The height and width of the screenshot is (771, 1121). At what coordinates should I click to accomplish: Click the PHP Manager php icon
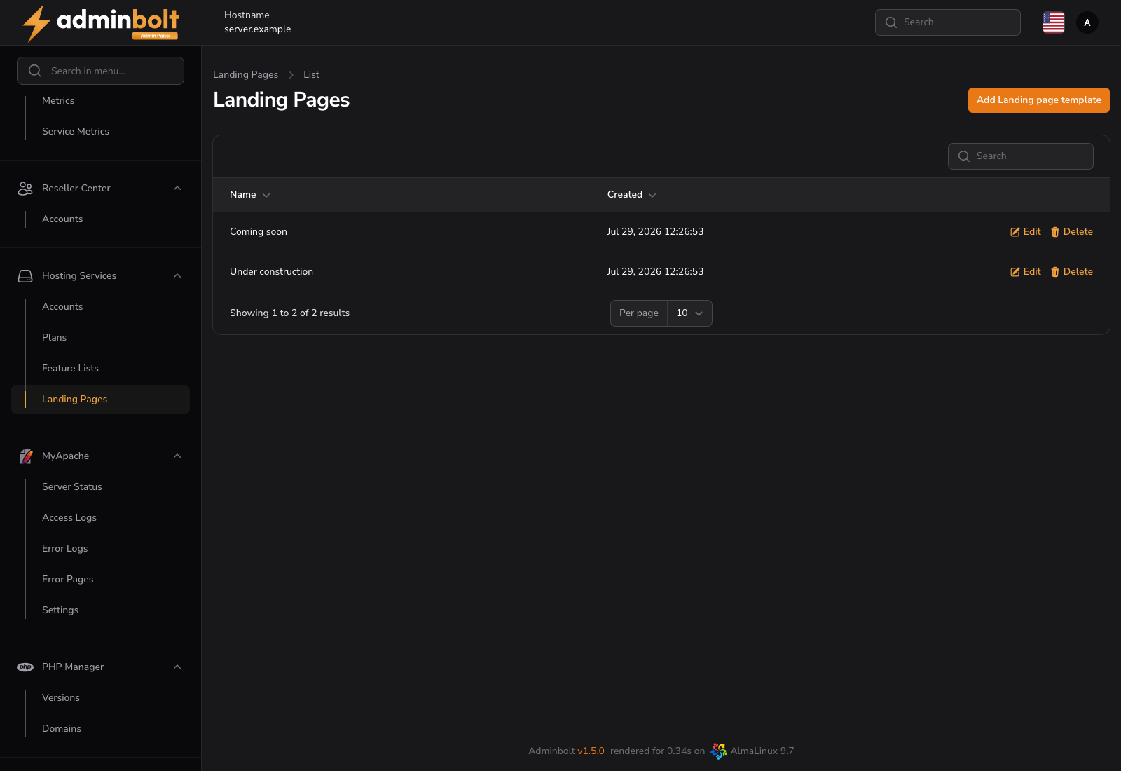[25, 667]
